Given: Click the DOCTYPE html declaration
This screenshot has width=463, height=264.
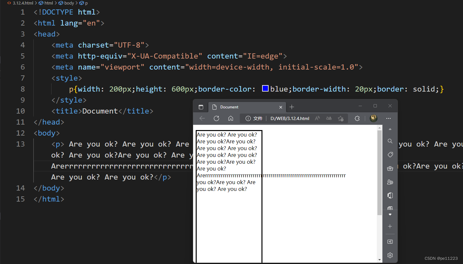Looking at the screenshot, I should pos(67,12).
